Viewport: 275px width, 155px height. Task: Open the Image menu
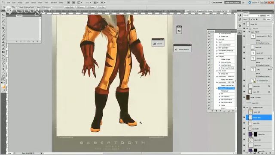(20, 3)
